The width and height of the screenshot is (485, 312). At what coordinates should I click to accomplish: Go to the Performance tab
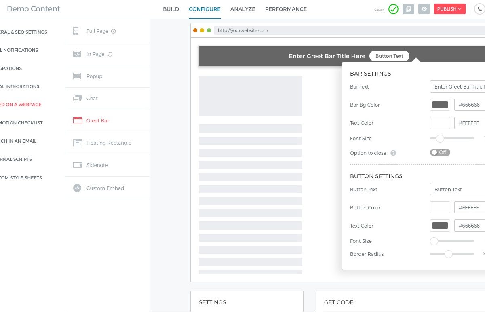pos(286,9)
